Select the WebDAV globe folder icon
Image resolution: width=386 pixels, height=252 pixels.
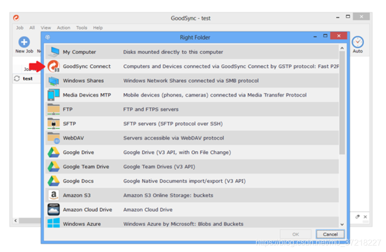pyautogui.click(x=54, y=138)
